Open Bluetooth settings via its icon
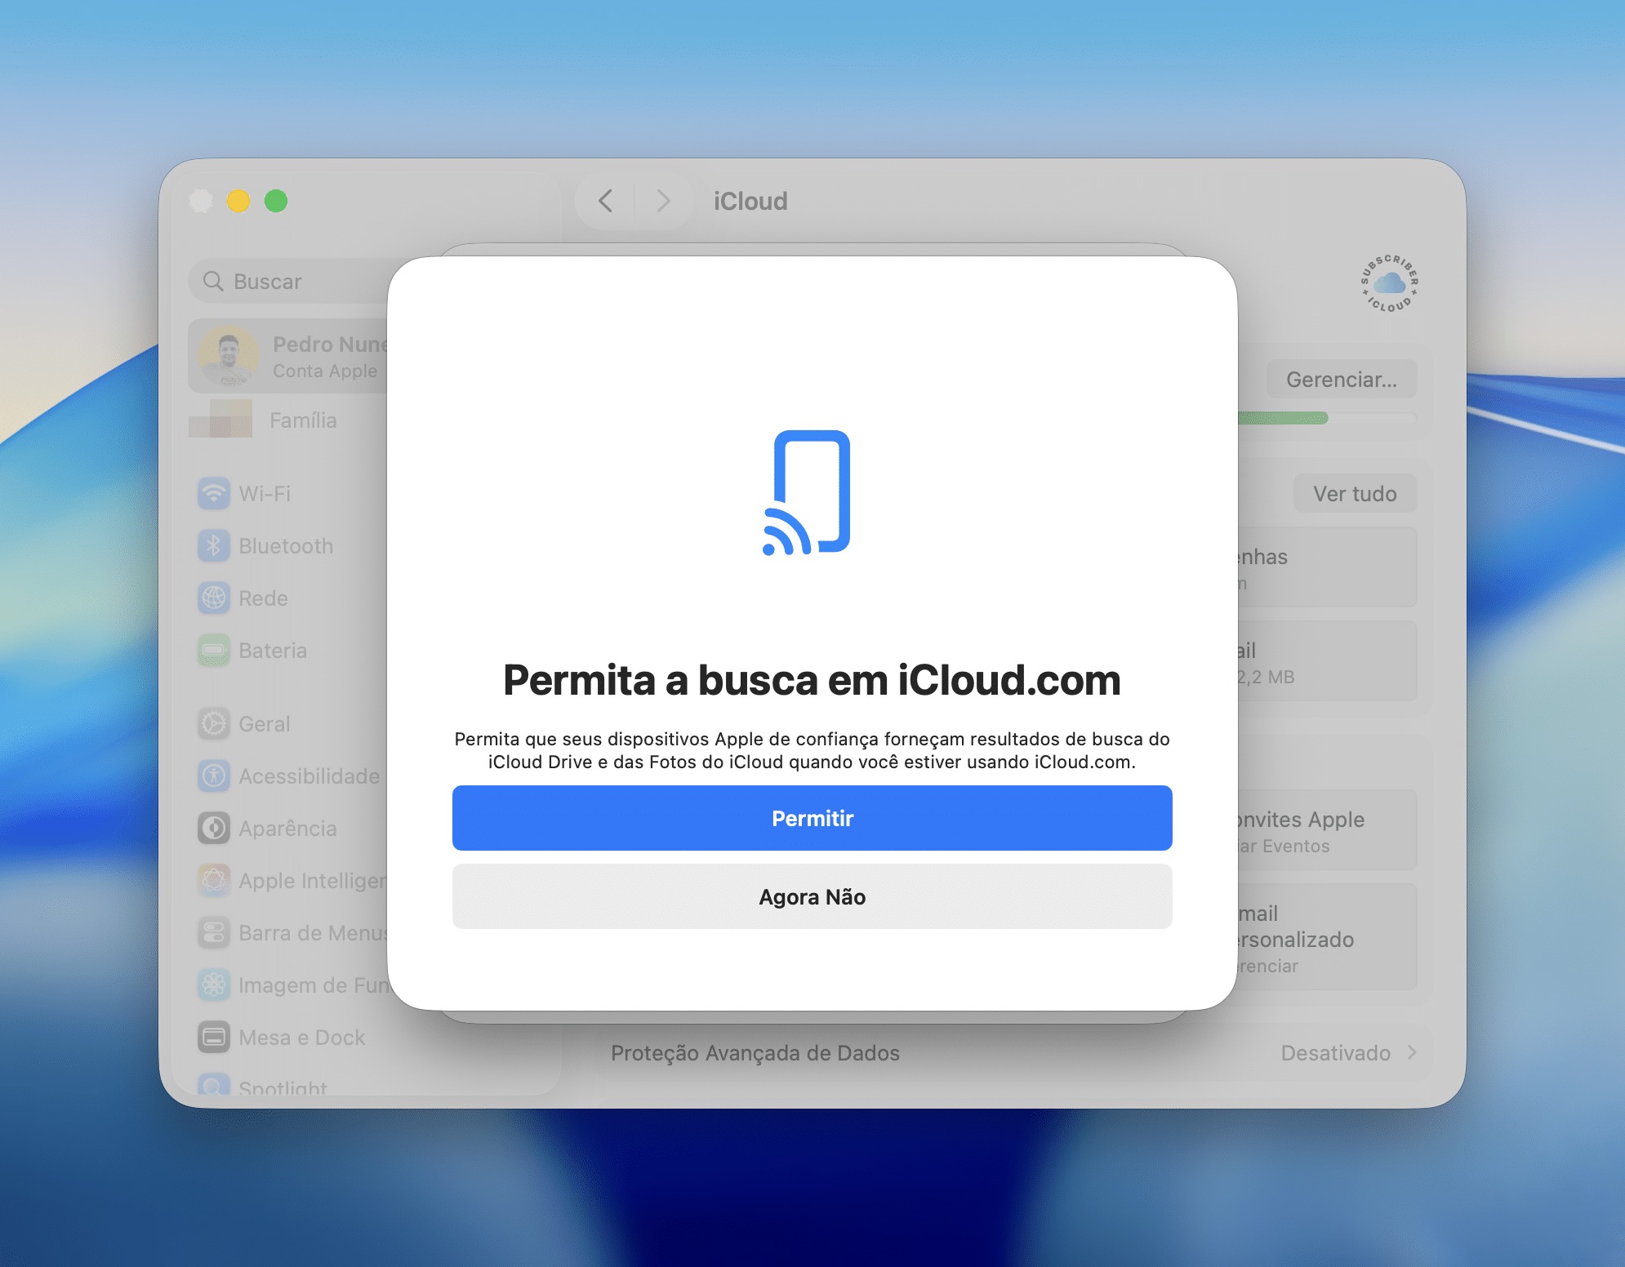1625x1267 pixels. coord(214,545)
